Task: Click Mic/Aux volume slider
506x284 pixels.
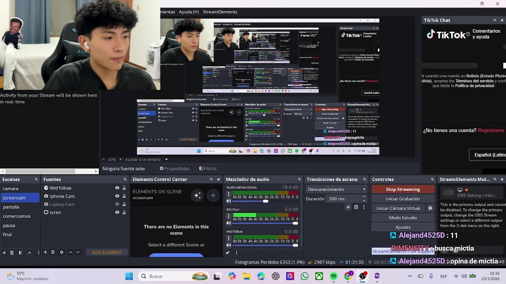Action: [265, 223]
